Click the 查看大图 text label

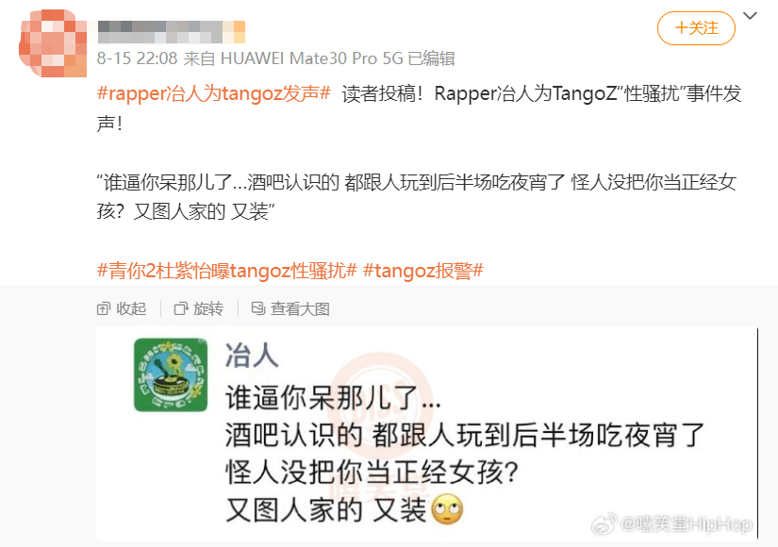coord(300,308)
